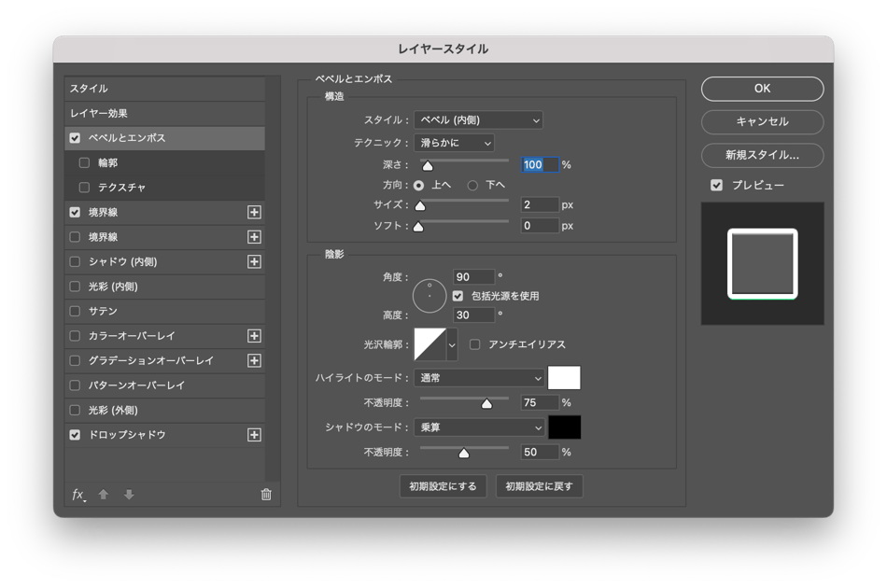Expand the シャドウのモード dropdown showing 乗算
This screenshot has height=588, width=887.
point(479,427)
